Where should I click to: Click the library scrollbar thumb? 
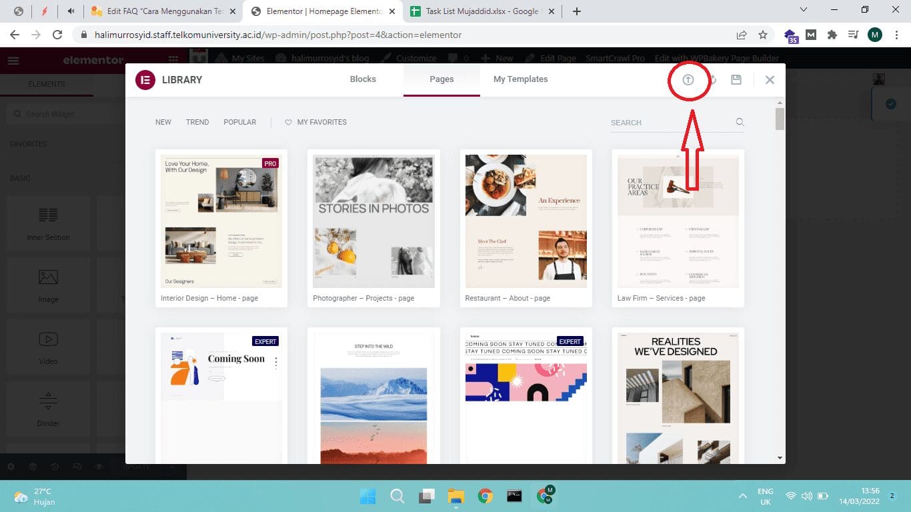(780, 119)
